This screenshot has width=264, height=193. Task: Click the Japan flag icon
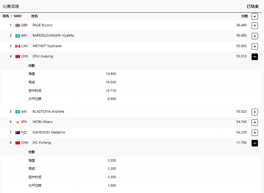click(x=18, y=122)
